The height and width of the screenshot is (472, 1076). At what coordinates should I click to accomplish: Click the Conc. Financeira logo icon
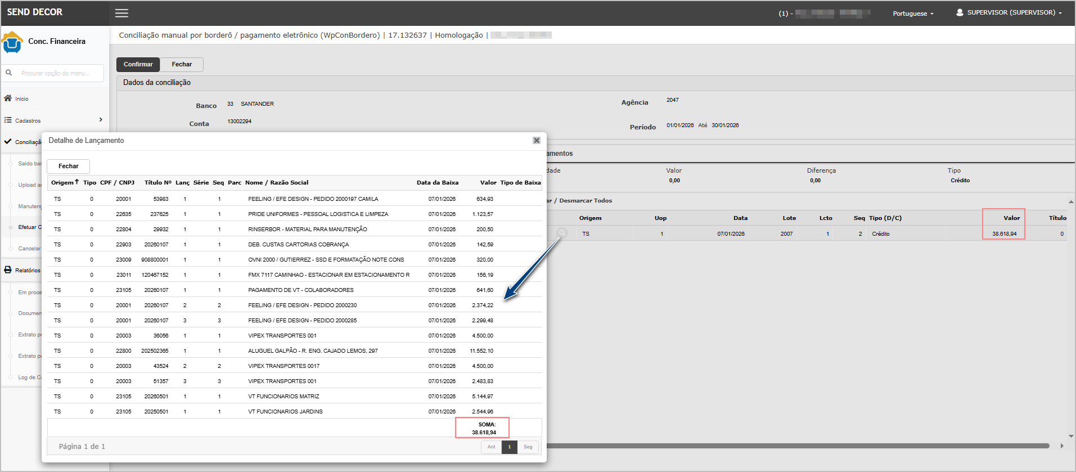pyautogui.click(x=12, y=42)
